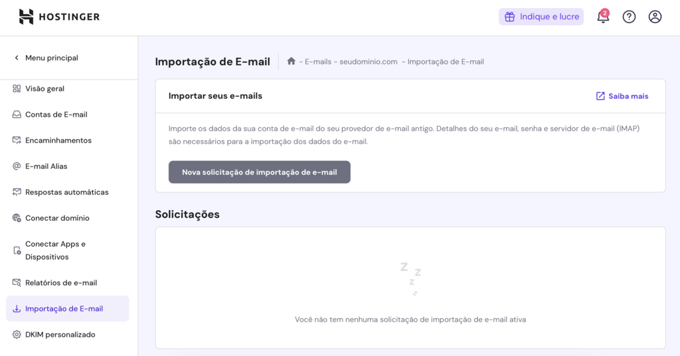Open the help question mark icon
Image resolution: width=680 pixels, height=356 pixels.
click(629, 17)
